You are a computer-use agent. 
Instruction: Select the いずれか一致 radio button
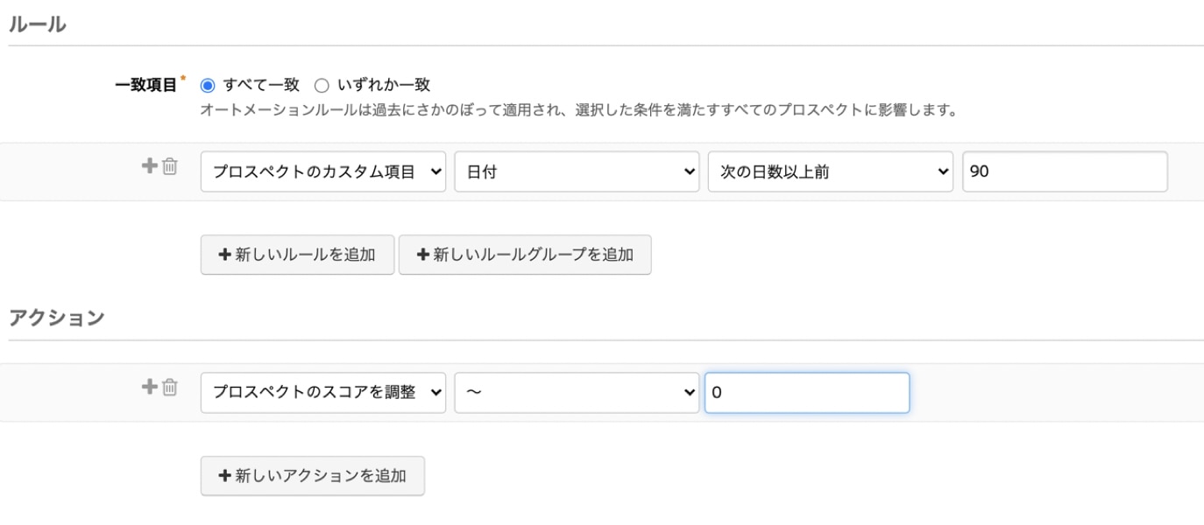(322, 86)
